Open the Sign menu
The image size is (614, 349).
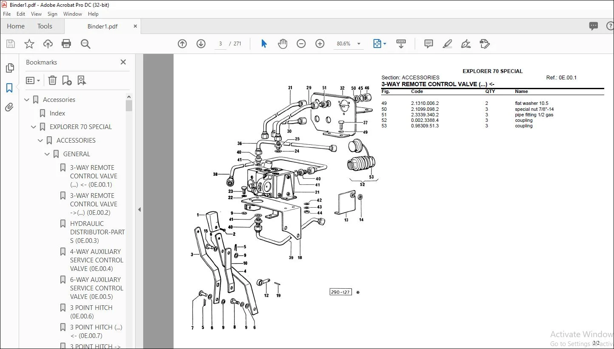point(53,14)
